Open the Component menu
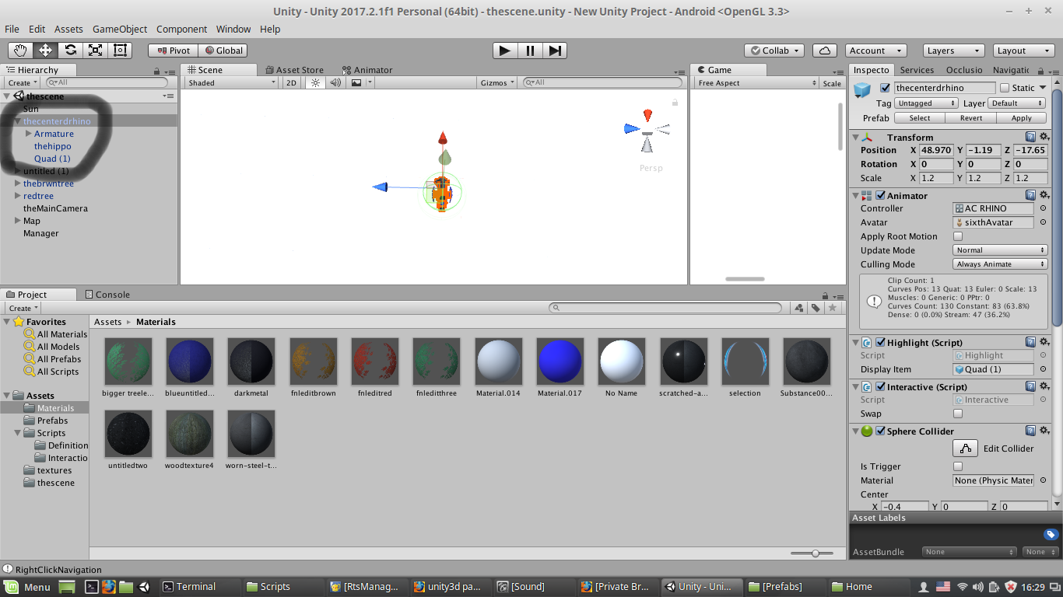The width and height of the screenshot is (1063, 597). click(181, 29)
